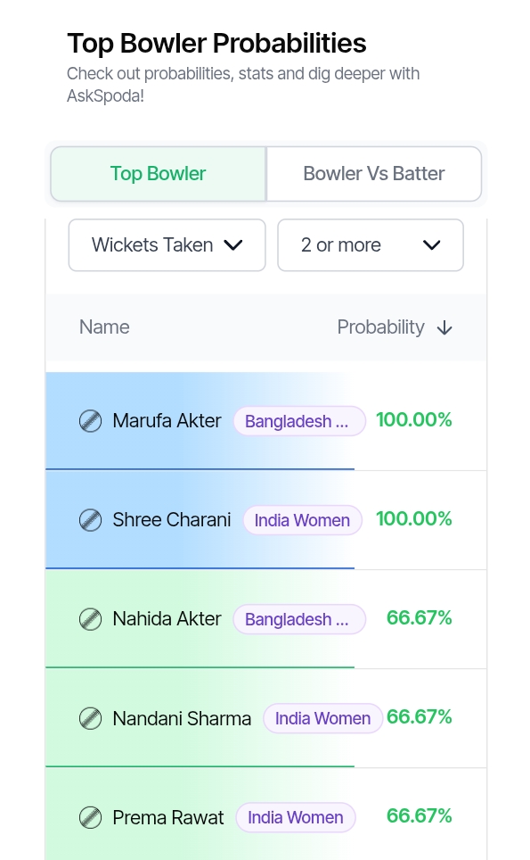The height and width of the screenshot is (860, 530).
Task: Click cricket ball icon beside Marufa Akter
Action: click(x=90, y=421)
